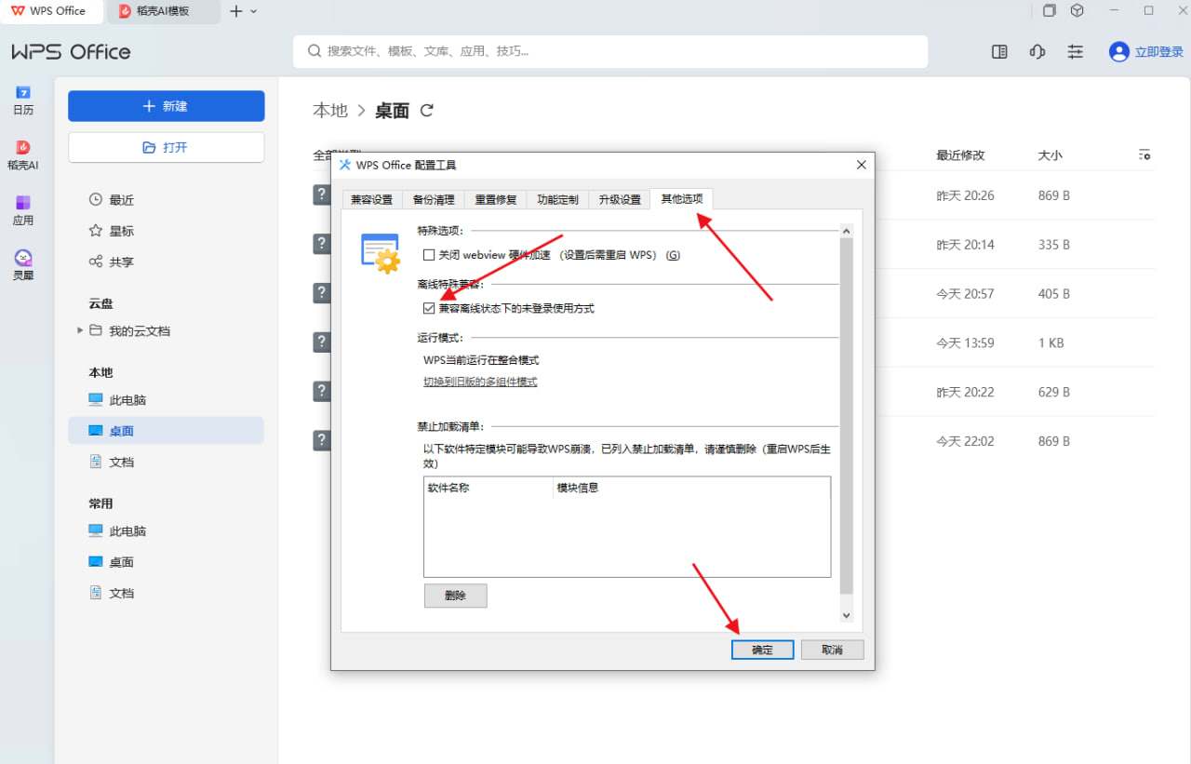This screenshot has height=764, width=1191.
Task: Select the 功能定制 tab
Action: [557, 199]
